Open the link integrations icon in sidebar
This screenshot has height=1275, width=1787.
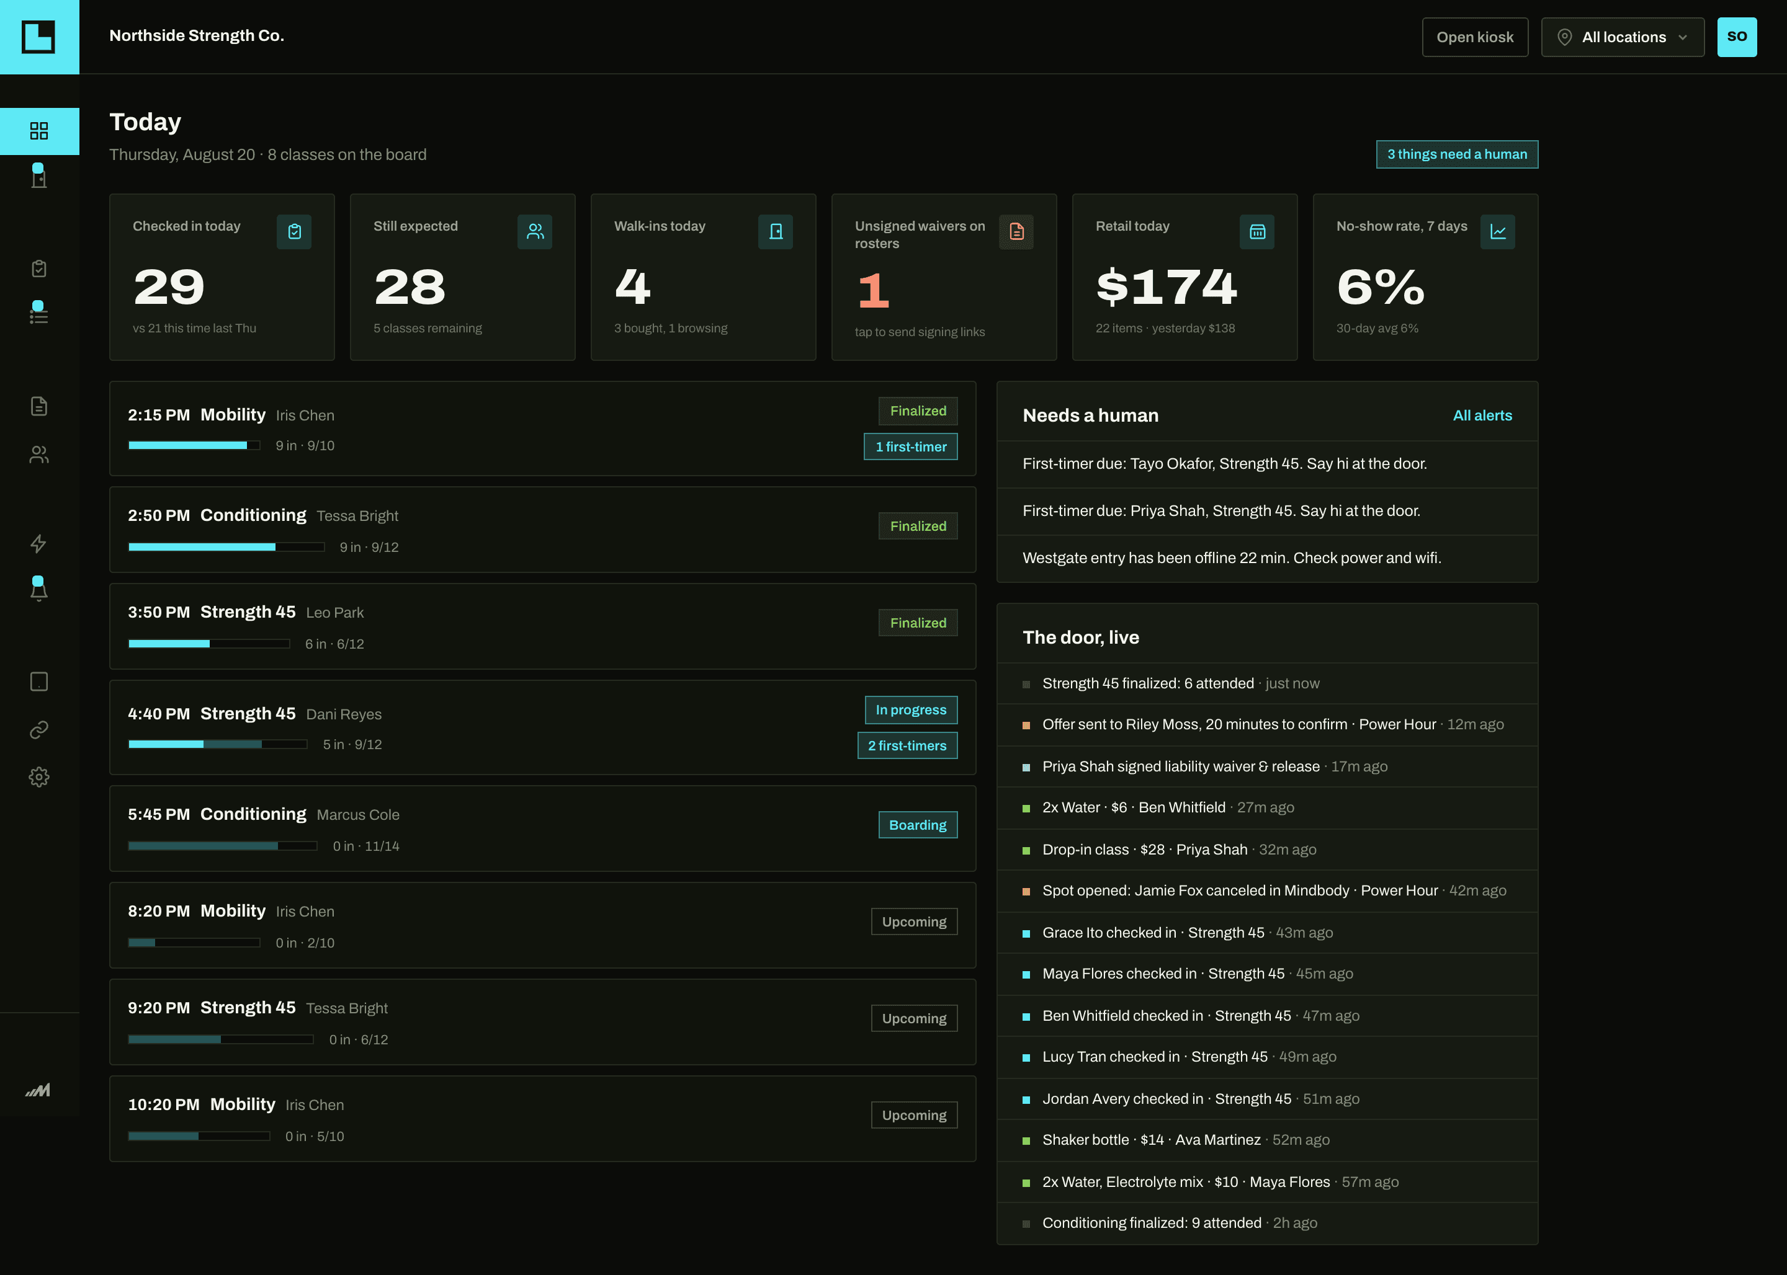39,730
